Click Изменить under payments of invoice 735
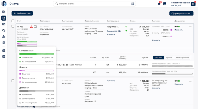 point(156,40)
